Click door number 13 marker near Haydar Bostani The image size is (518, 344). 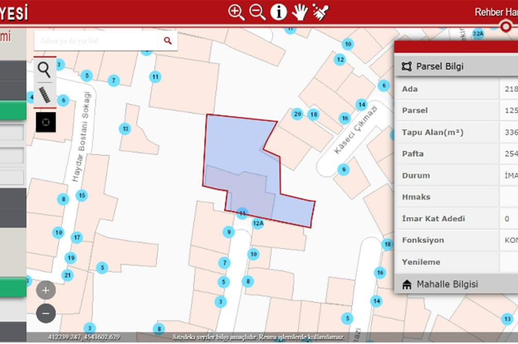click(125, 128)
